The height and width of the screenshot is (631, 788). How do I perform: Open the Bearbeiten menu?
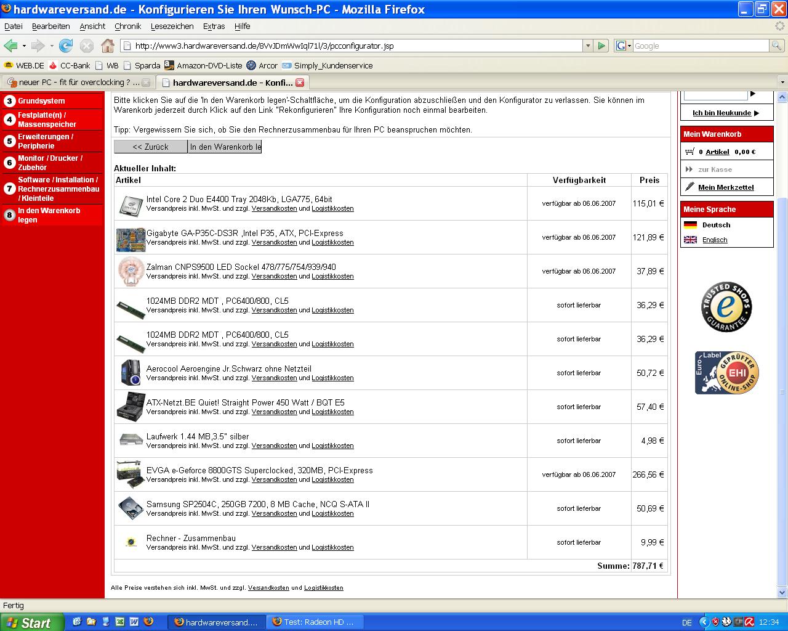pyautogui.click(x=51, y=26)
